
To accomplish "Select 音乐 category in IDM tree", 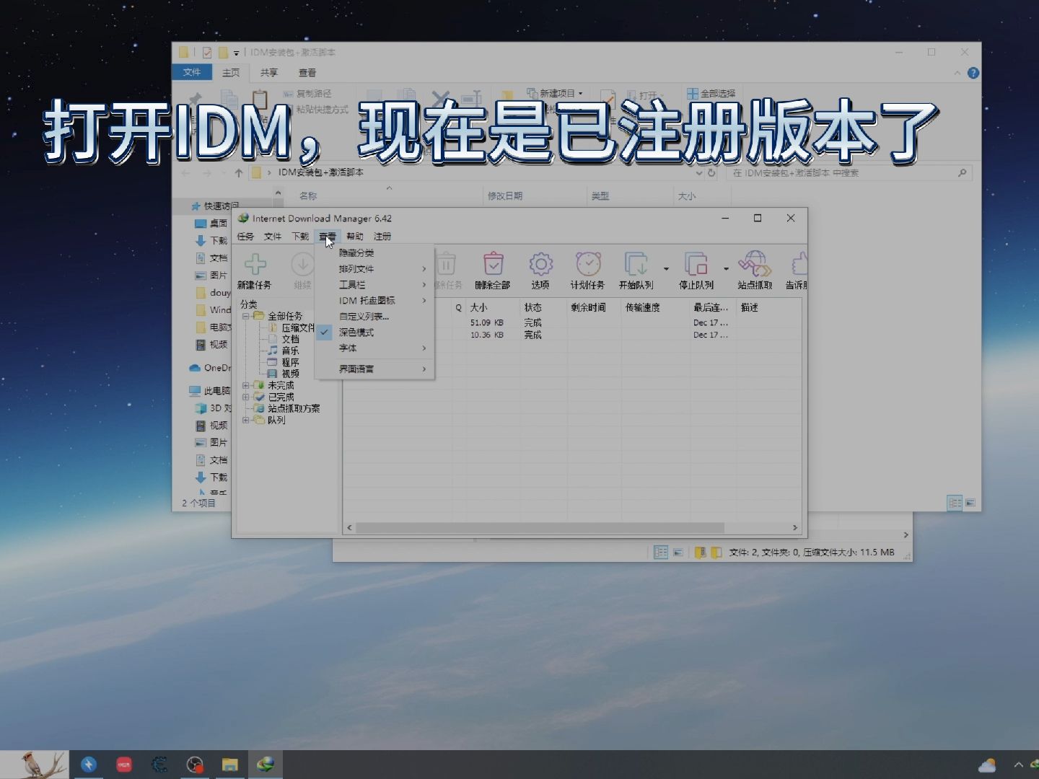I will (x=290, y=351).
